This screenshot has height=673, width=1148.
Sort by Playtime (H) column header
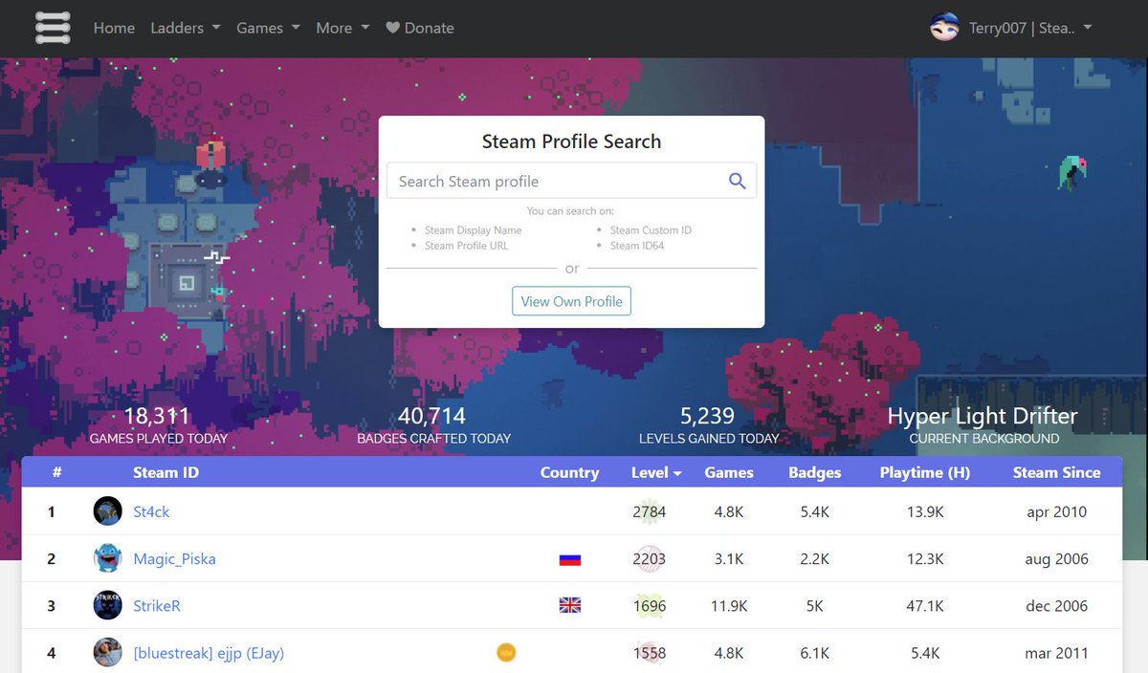[x=925, y=472]
